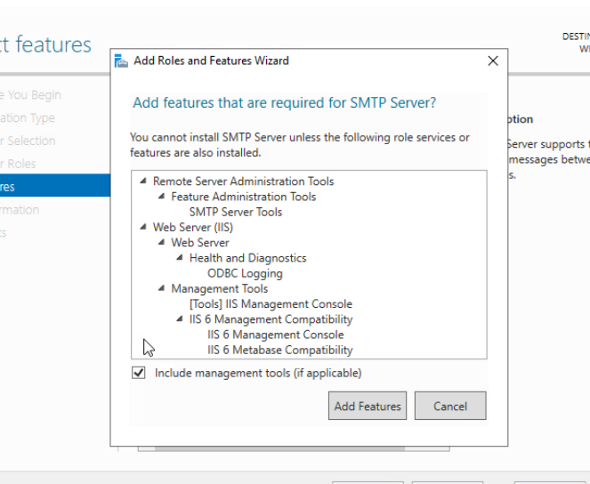This screenshot has height=484, width=590.
Task: Open Installation Type step in background wizard
Action: click(x=28, y=117)
